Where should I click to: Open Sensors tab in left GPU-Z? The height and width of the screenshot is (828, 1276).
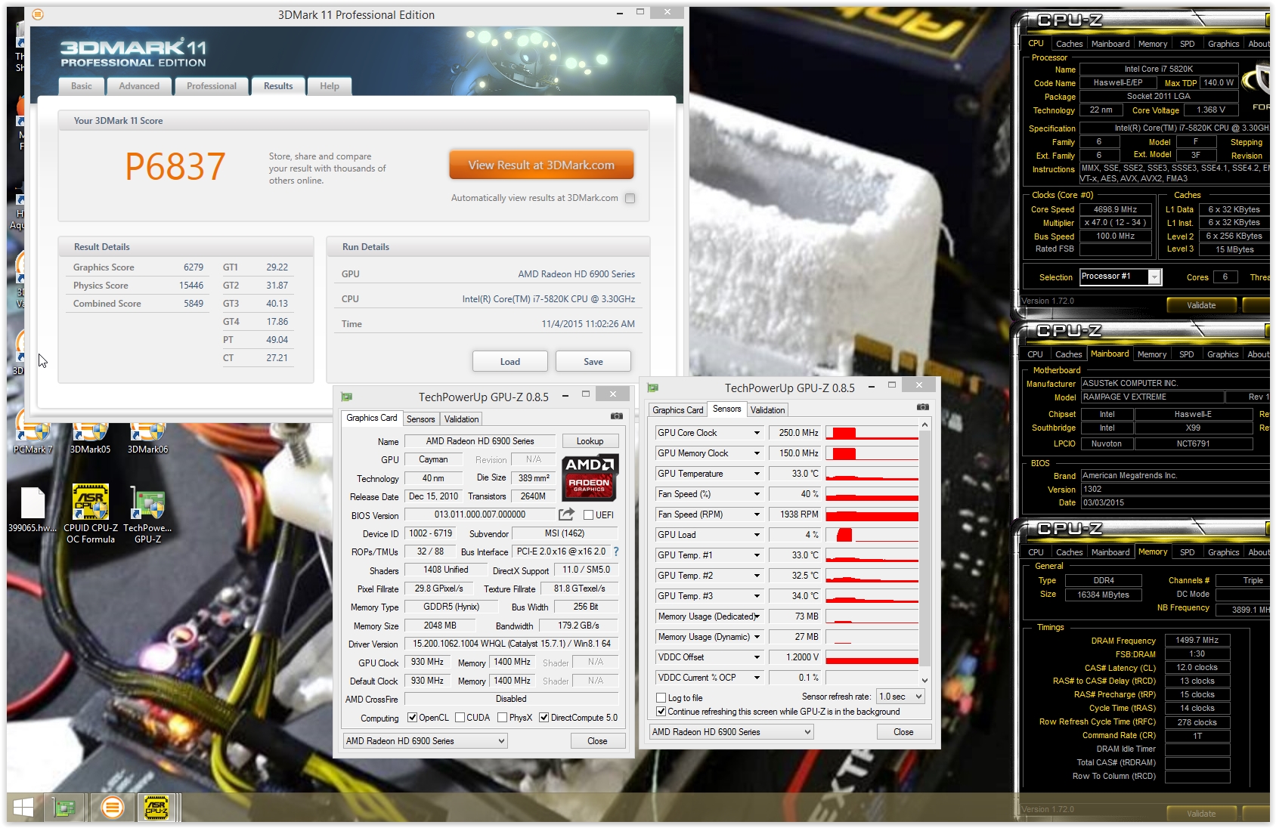point(421,419)
